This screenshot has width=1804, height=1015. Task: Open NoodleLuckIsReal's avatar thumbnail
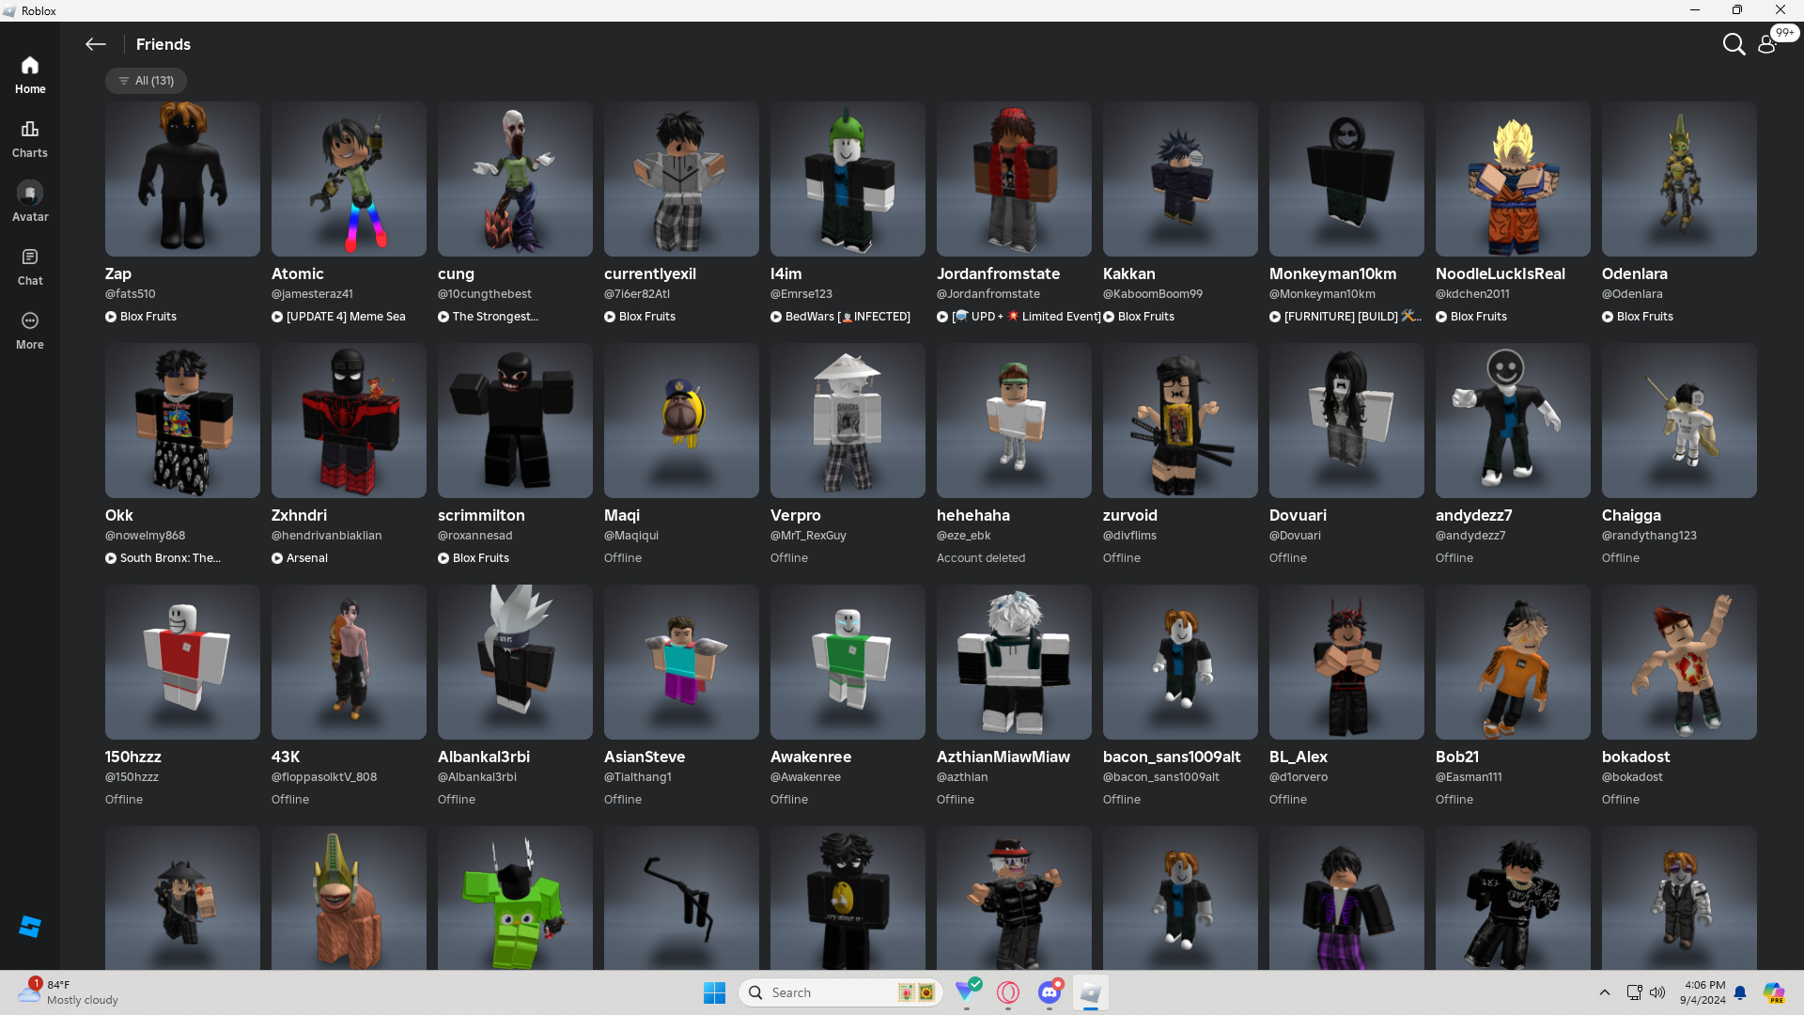pyautogui.click(x=1512, y=179)
